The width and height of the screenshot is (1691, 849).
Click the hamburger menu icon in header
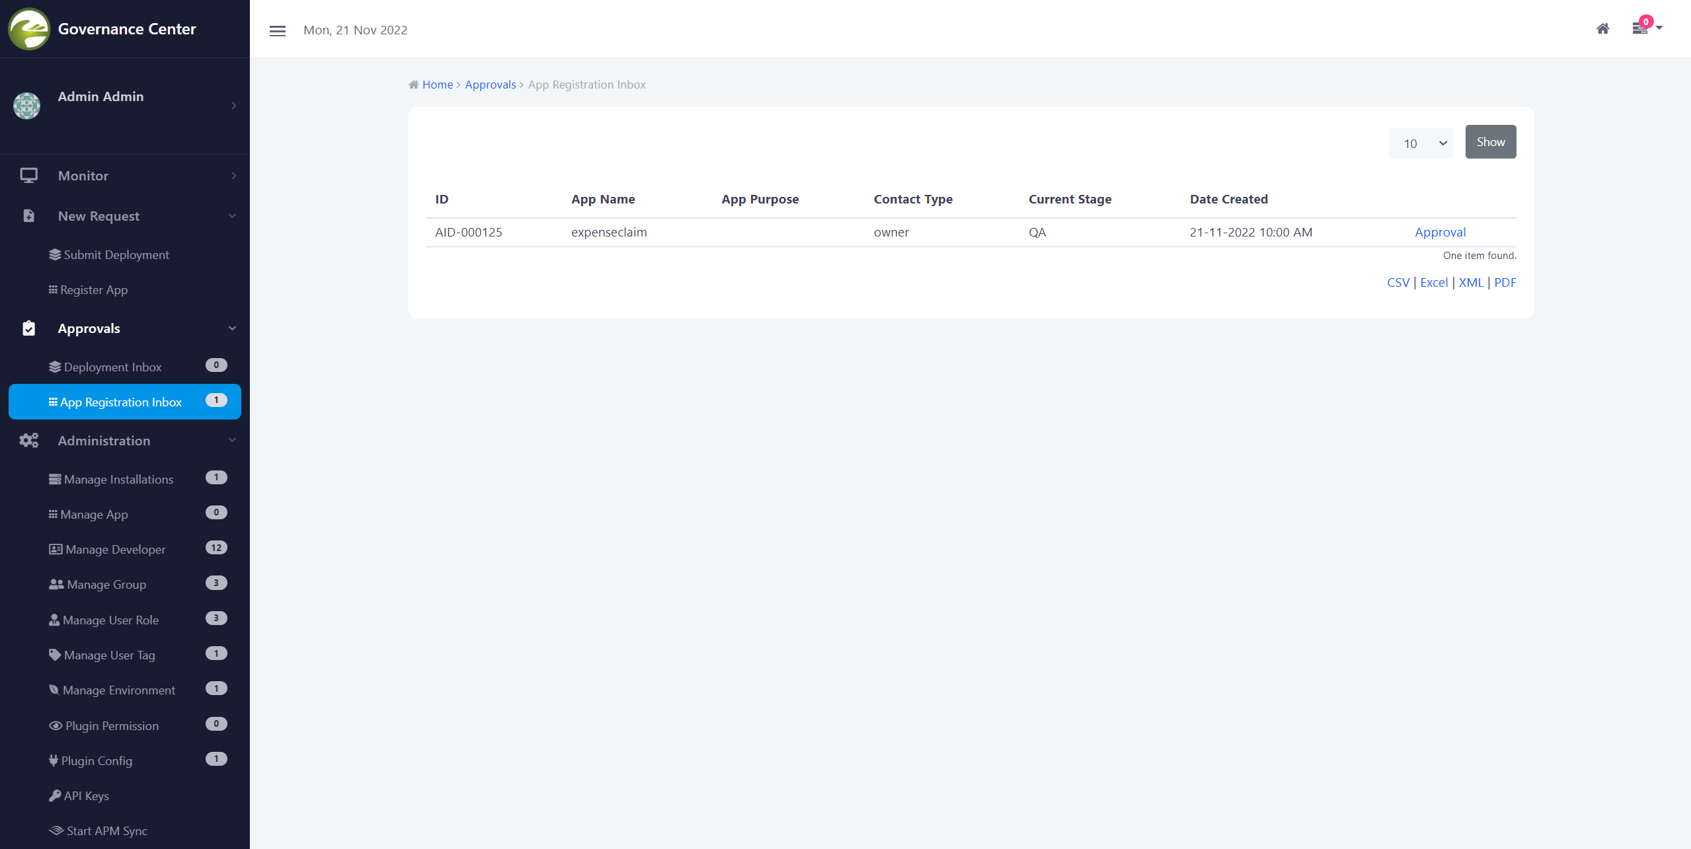point(278,30)
